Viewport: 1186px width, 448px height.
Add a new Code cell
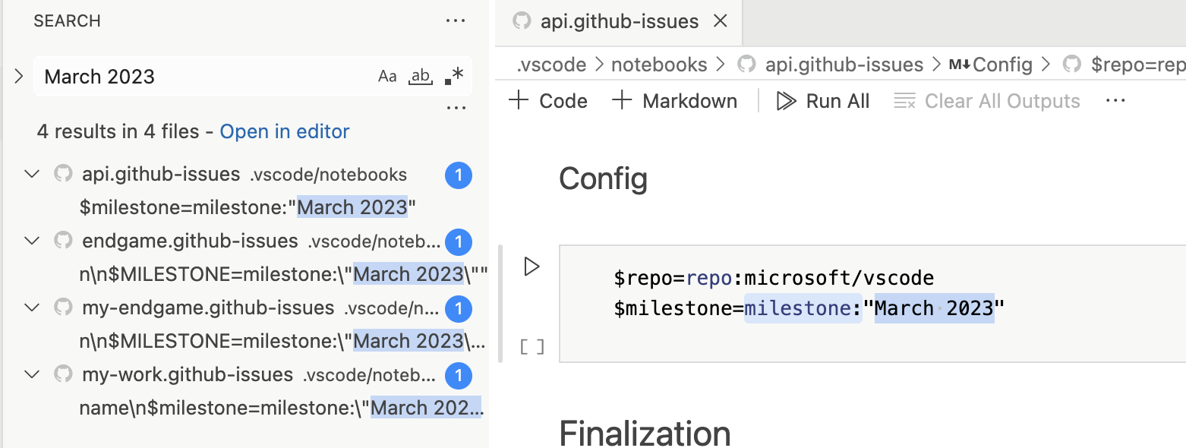548,100
